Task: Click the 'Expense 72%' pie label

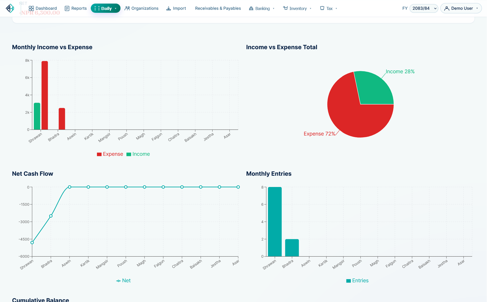Action: click(319, 134)
